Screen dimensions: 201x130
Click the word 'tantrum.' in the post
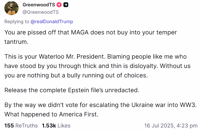click(x=16, y=41)
